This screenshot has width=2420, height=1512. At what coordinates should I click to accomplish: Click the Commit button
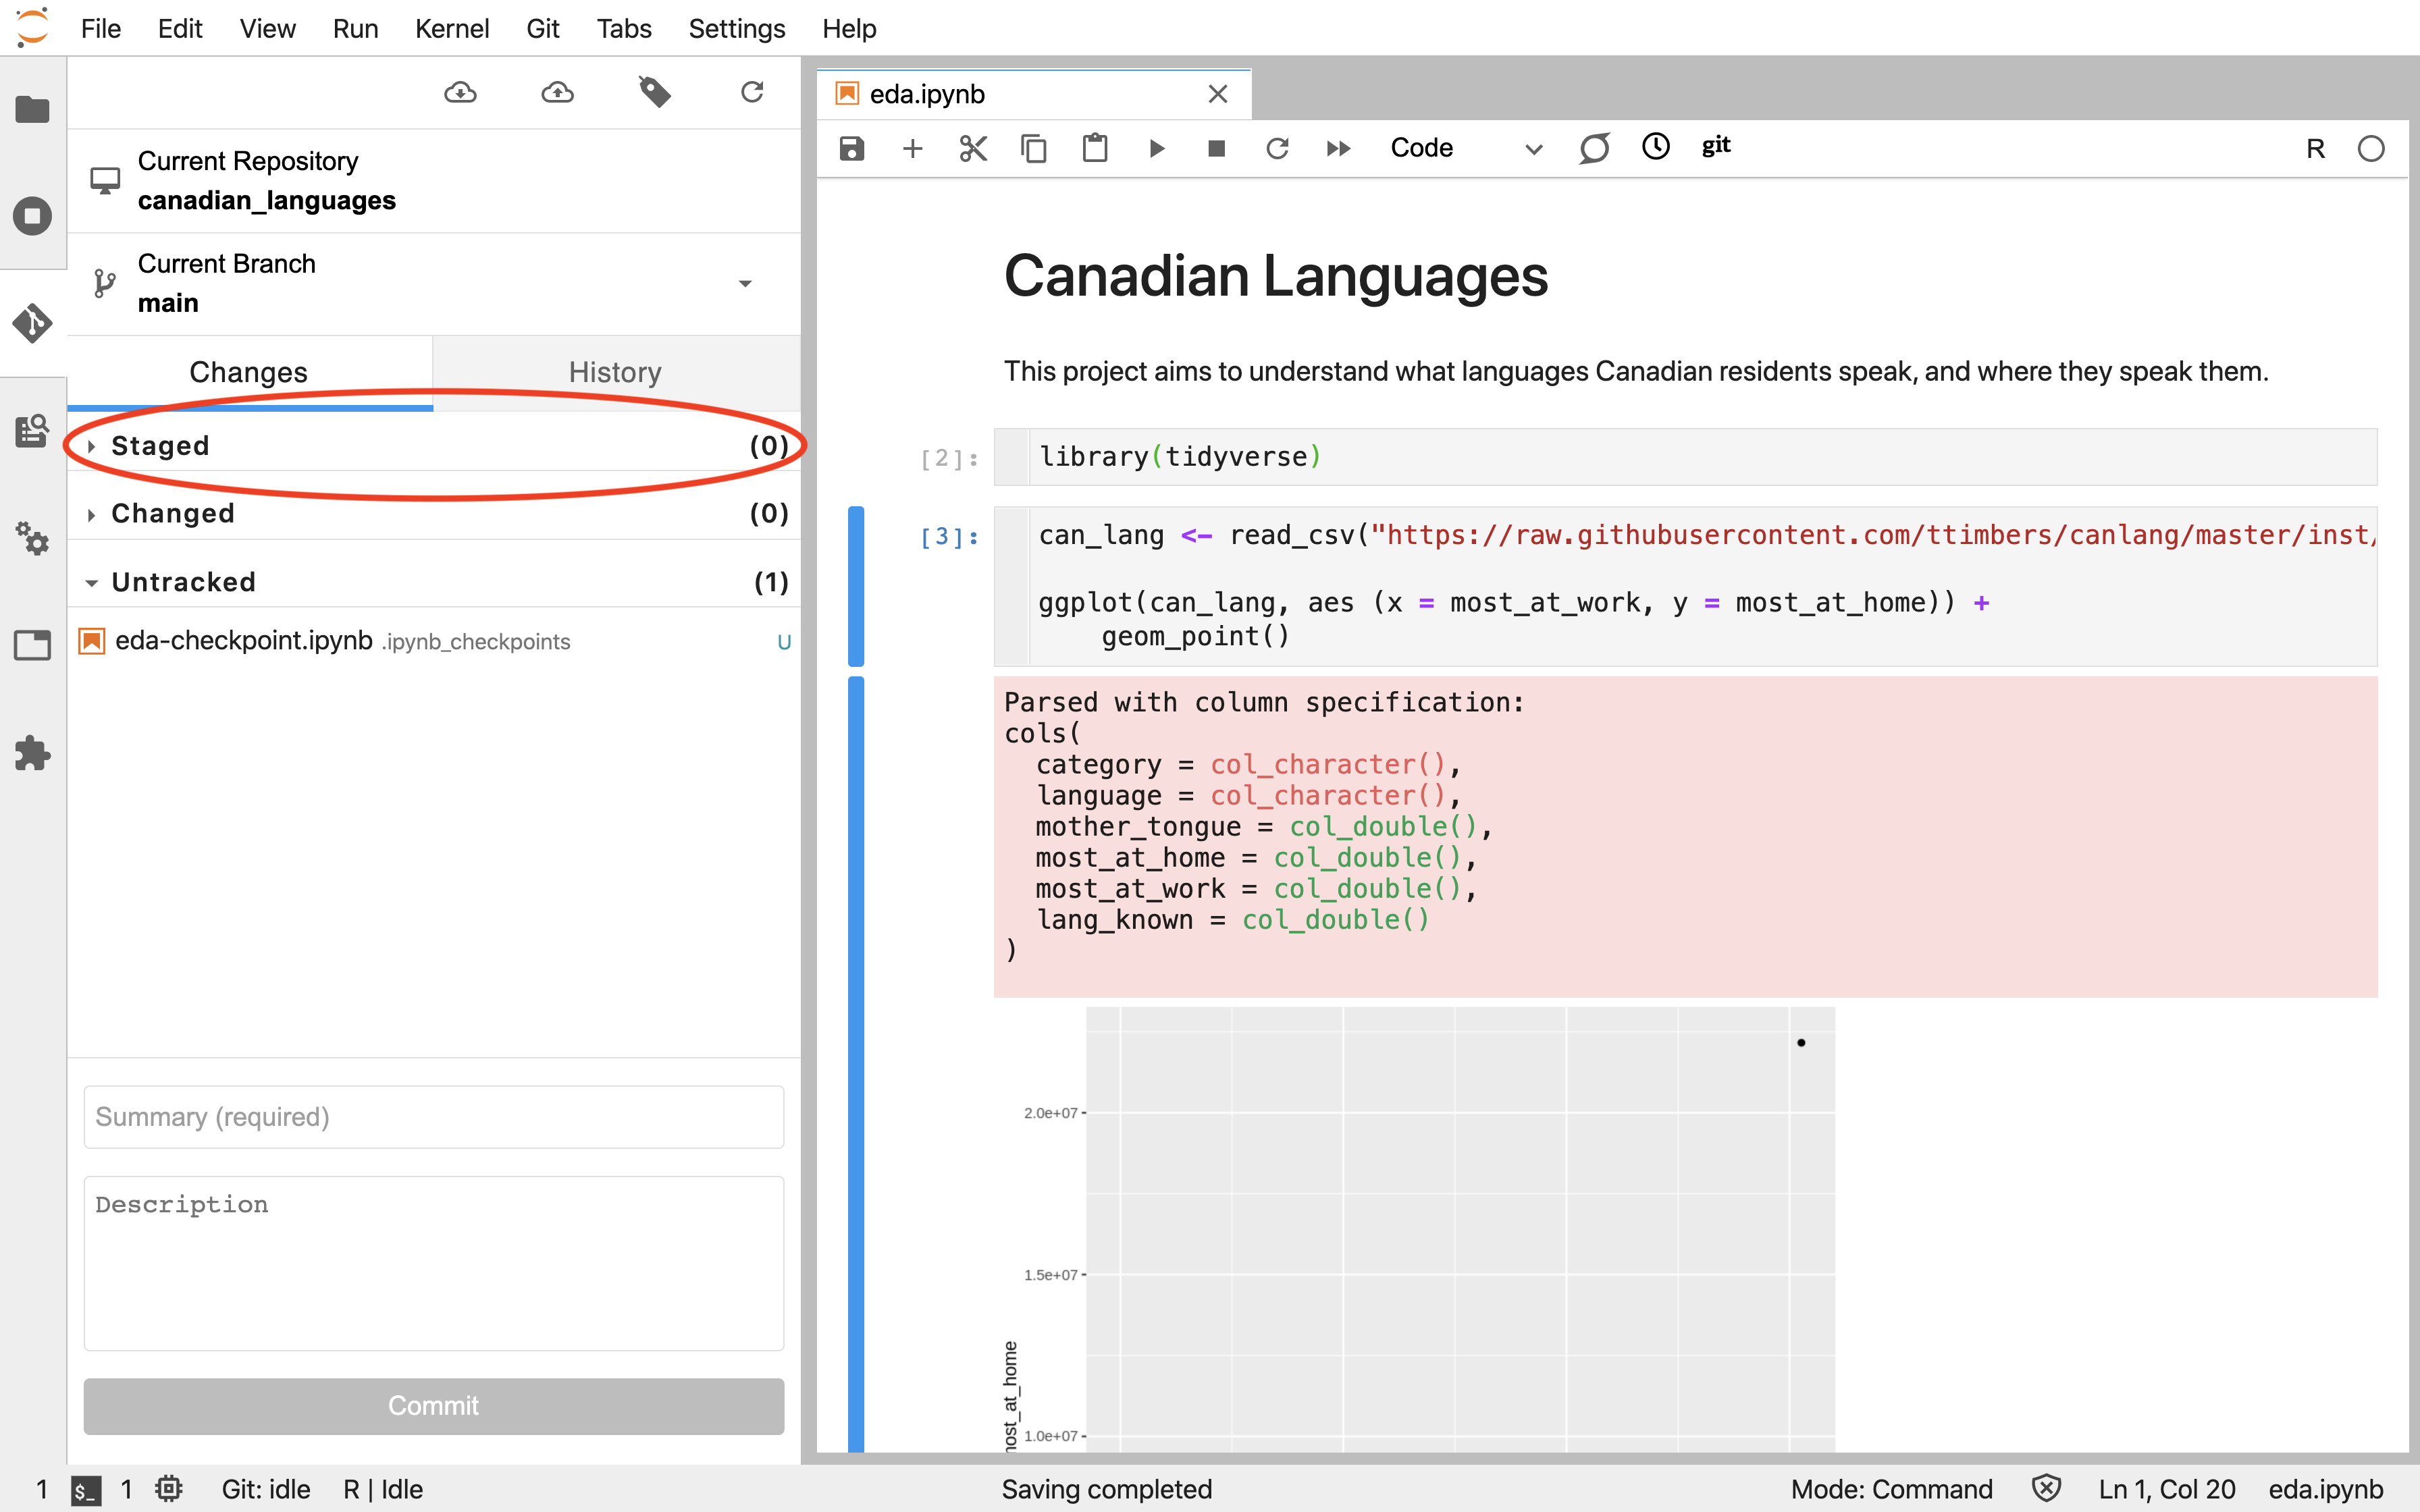click(x=434, y=1405)
